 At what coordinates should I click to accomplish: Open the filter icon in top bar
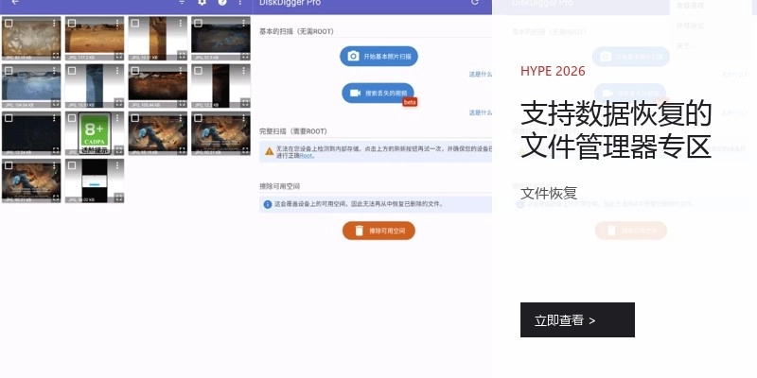(182, 3)
